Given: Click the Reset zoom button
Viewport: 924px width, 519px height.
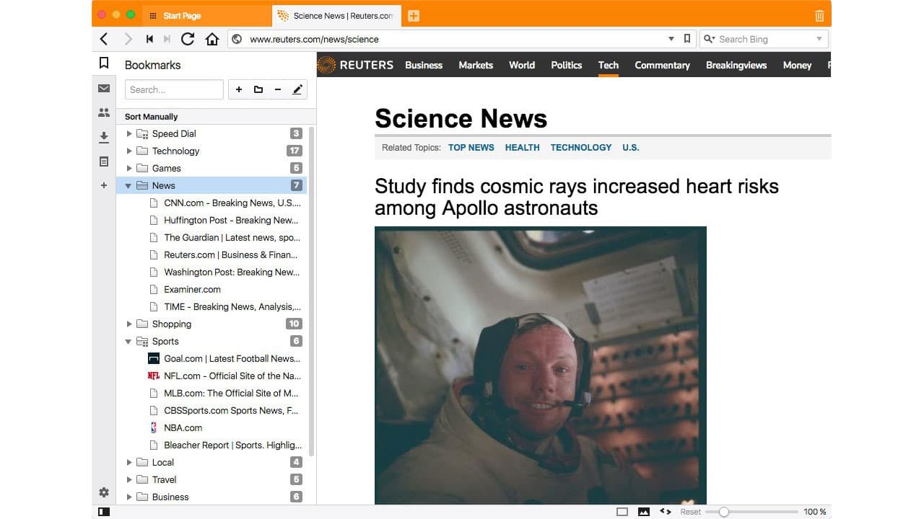Looking at the screenshot, I should coord(690,511).
